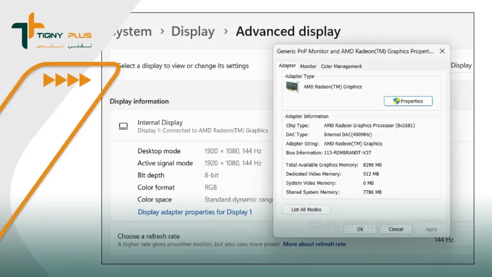Viewport: 492px width, 277px height.
Task: Open Display adapter properties for Display 1
Action: click(195, 212)
